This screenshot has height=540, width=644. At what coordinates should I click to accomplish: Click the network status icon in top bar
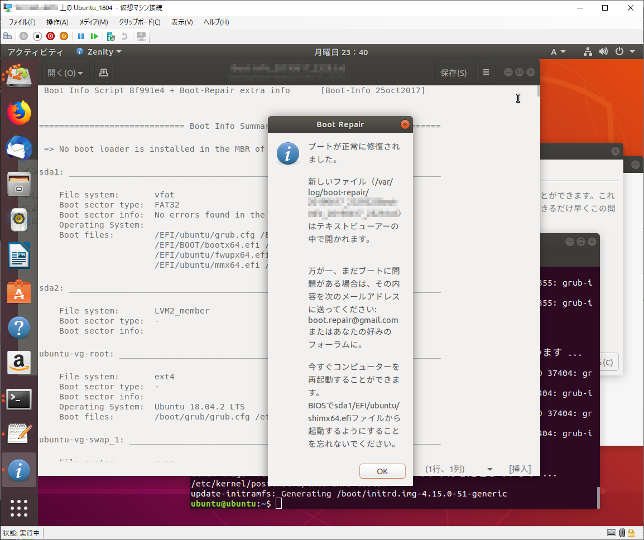click(588, 52)
